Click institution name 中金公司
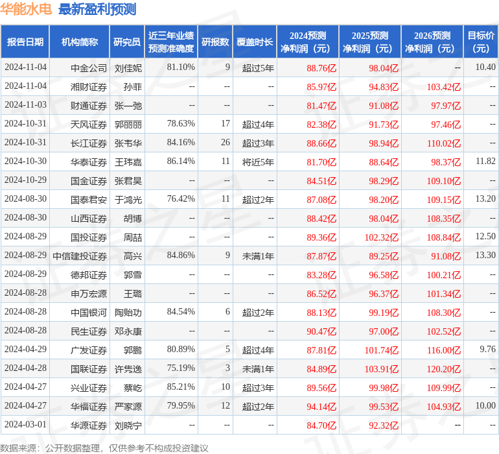499x454 pixels. pyautogui.click(x=89, y=68)
